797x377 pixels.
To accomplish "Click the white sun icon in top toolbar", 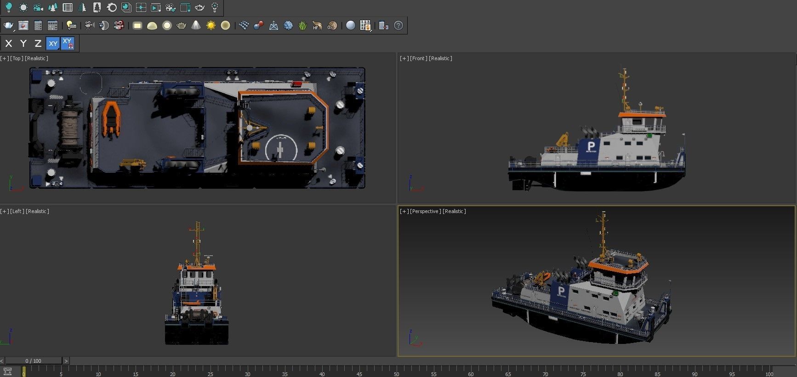I will 23,7.
